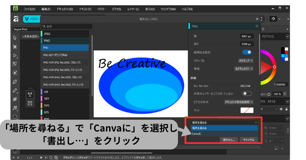Open the ファイル(F) menu
This screenshot has height=160, width=306.
(29, 9)
